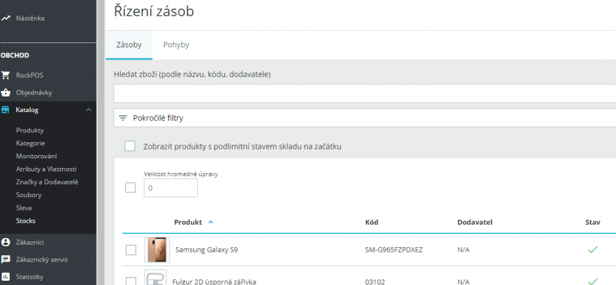Expand Pokročilé filtry advanced filters panel

pyautogui.click(x=158, y=118)
